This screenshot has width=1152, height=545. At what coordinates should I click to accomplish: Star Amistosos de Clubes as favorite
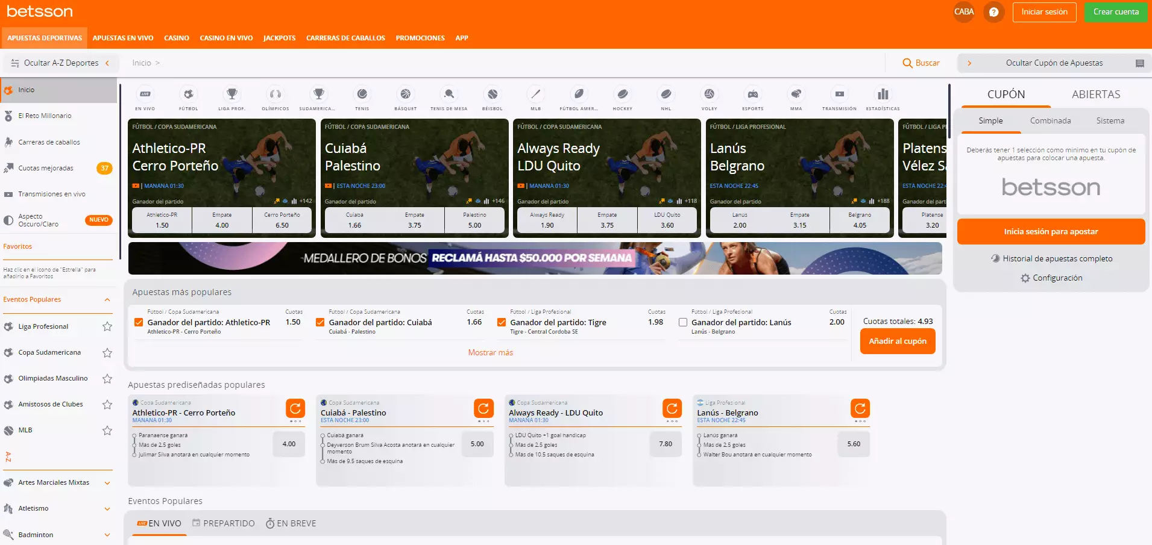coord(107,405)
